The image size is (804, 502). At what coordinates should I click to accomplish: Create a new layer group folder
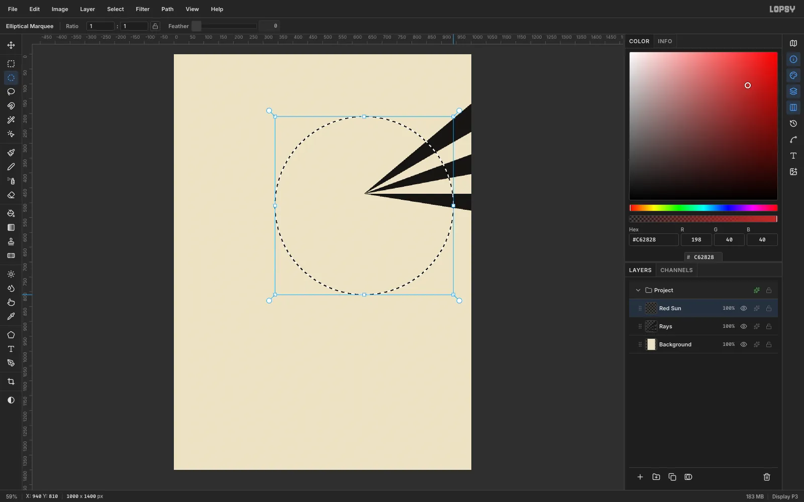pyautogui.click(x=656, y=477)
